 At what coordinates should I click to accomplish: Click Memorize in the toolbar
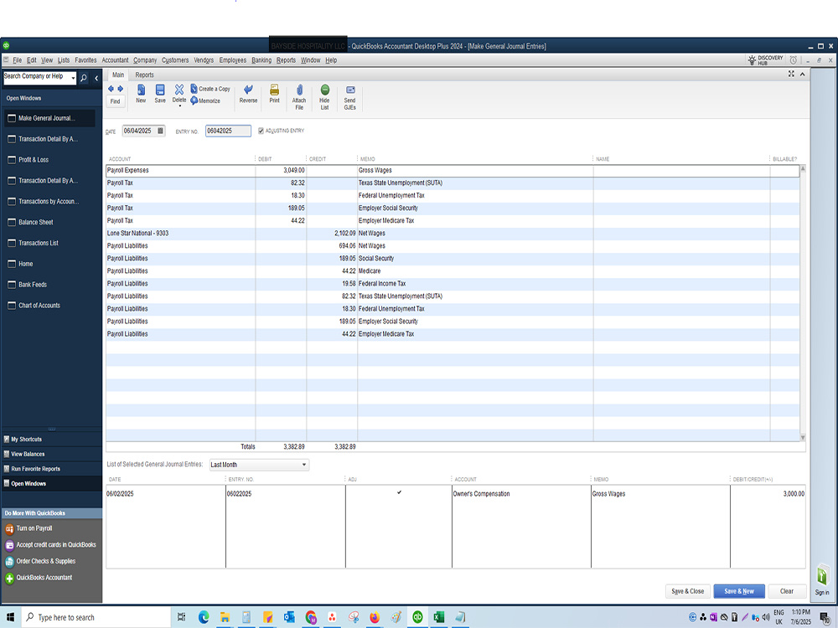[x=206, y=101]
